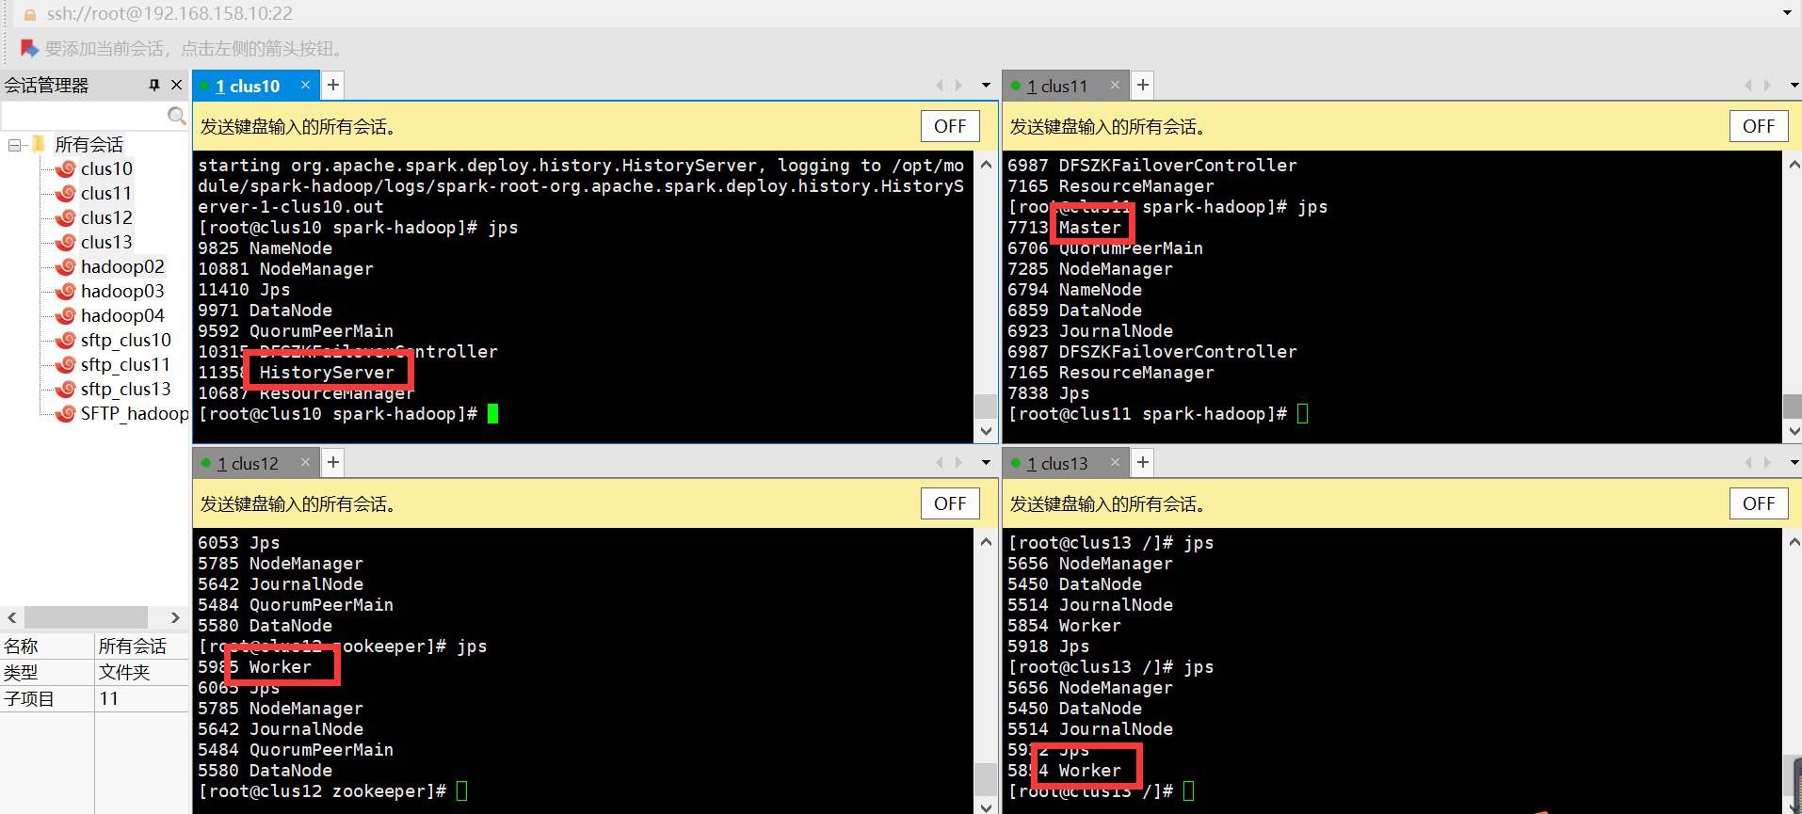Open tab list dropdown in clus10 pane
1802x814 pixels.
[x=986, y=86]
